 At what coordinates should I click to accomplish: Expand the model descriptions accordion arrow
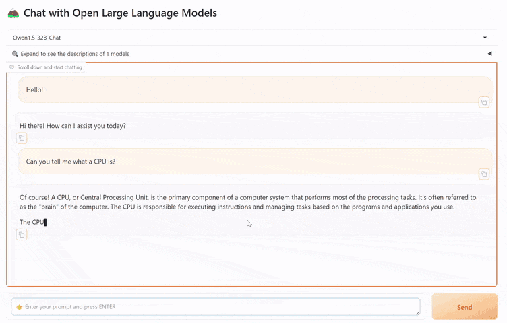point(489,54)
